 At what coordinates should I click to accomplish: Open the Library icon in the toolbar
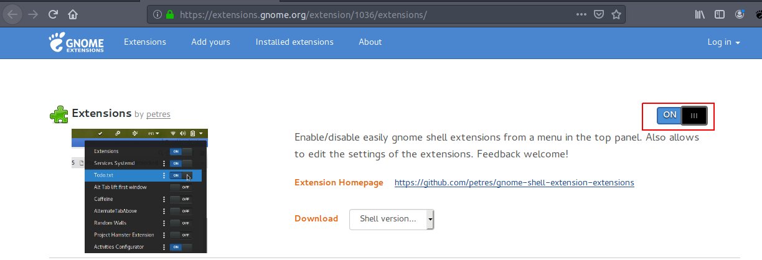click(x=700, y=14)
